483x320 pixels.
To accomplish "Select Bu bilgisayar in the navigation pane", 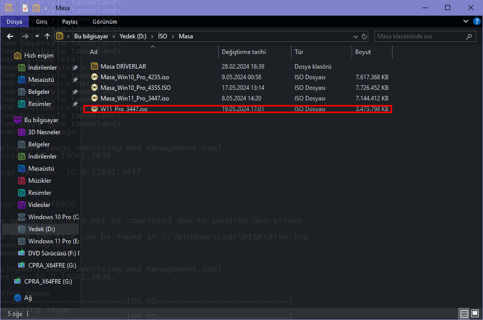I will (x=41, y=120).
